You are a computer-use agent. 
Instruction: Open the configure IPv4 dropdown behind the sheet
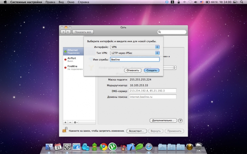[170, 68]
